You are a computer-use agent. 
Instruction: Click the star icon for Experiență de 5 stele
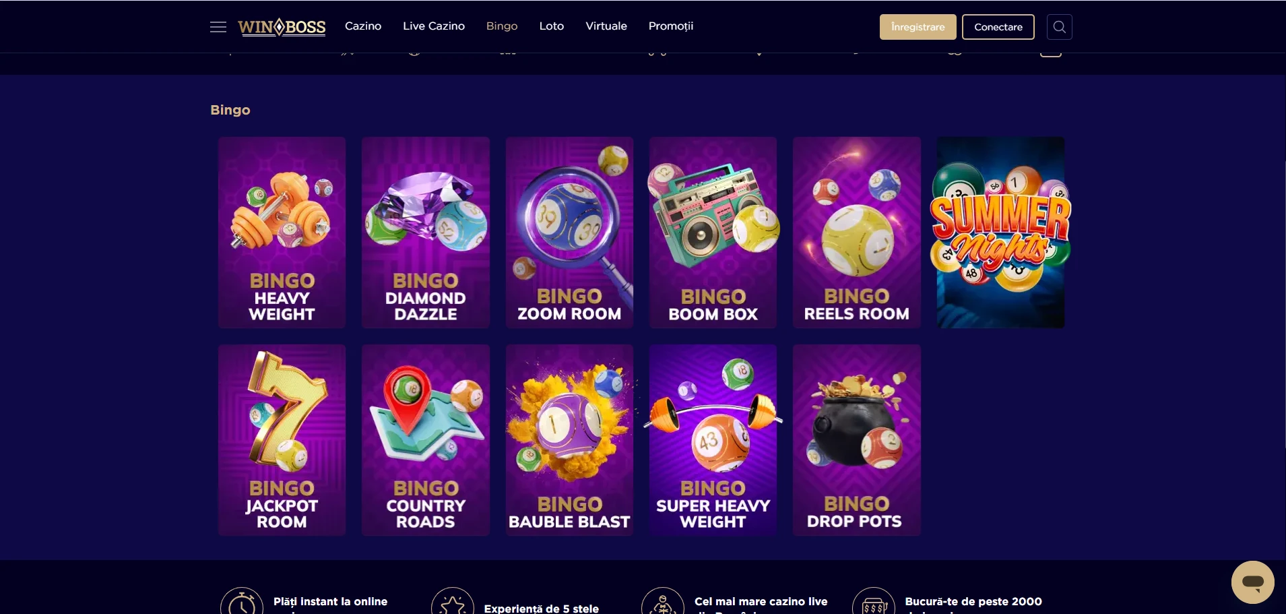click(453, 602)
